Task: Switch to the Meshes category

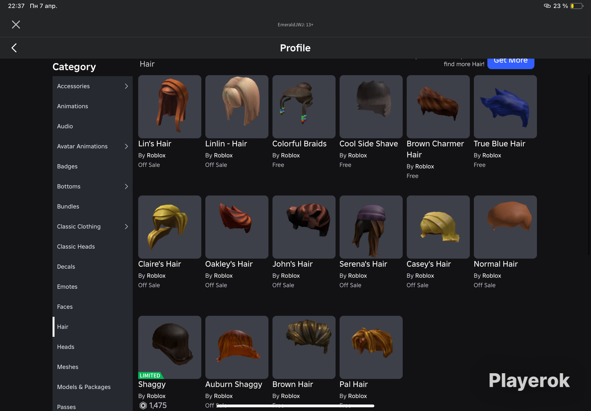Action: coord(92,367)
